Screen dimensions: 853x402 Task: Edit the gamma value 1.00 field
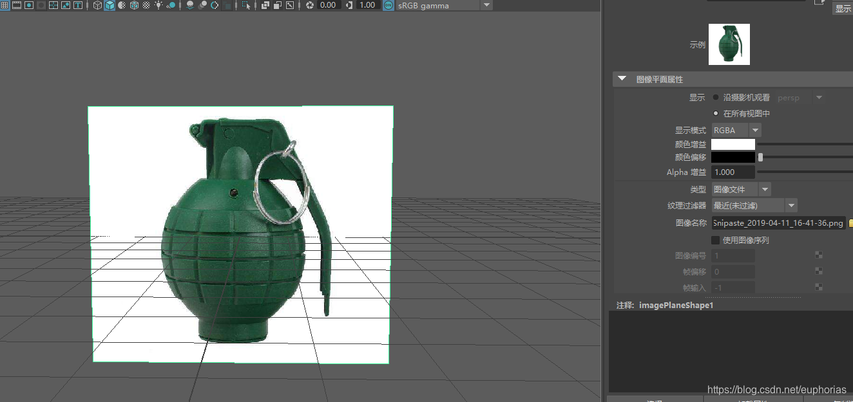[367, 5]
